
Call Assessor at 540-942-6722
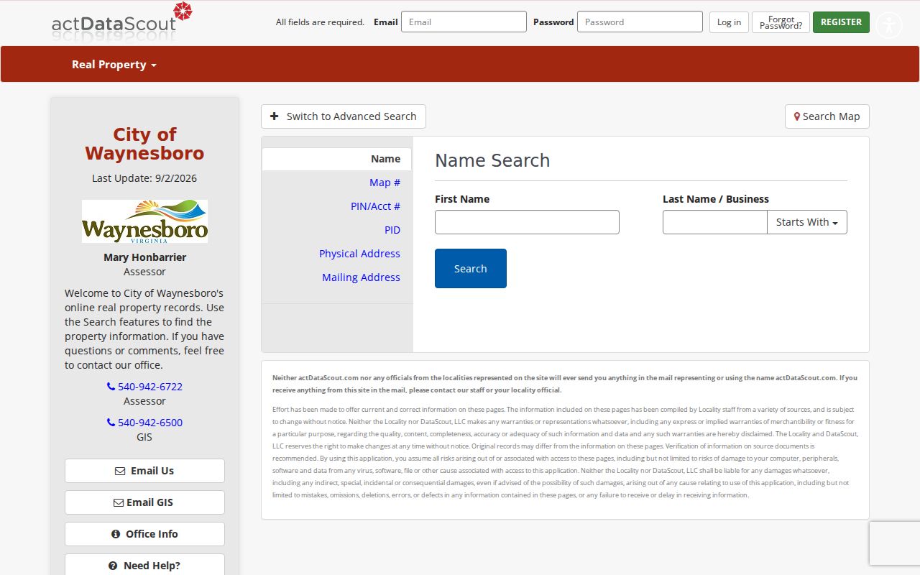144,387
